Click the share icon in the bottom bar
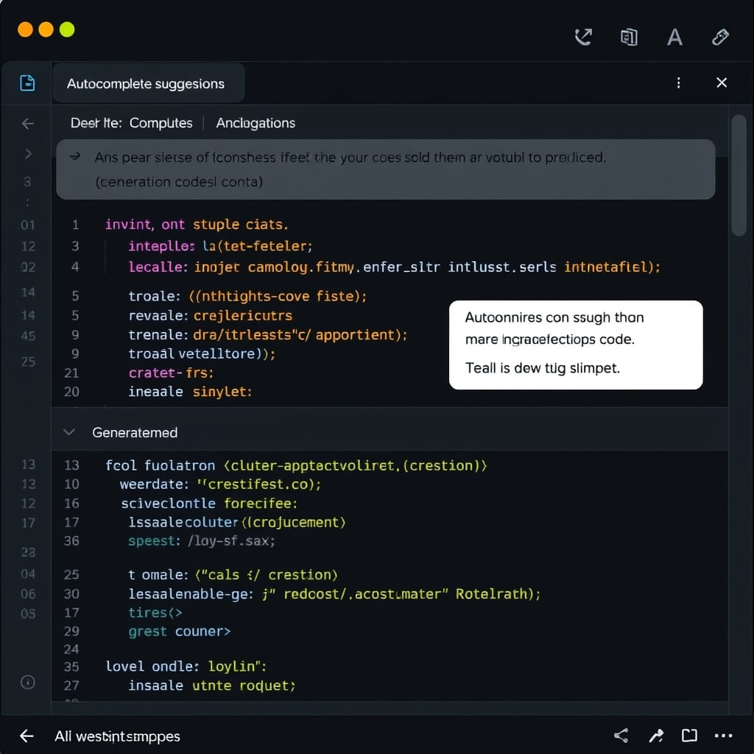The width and height of the screenshot is (754, 754). [621, 736]
